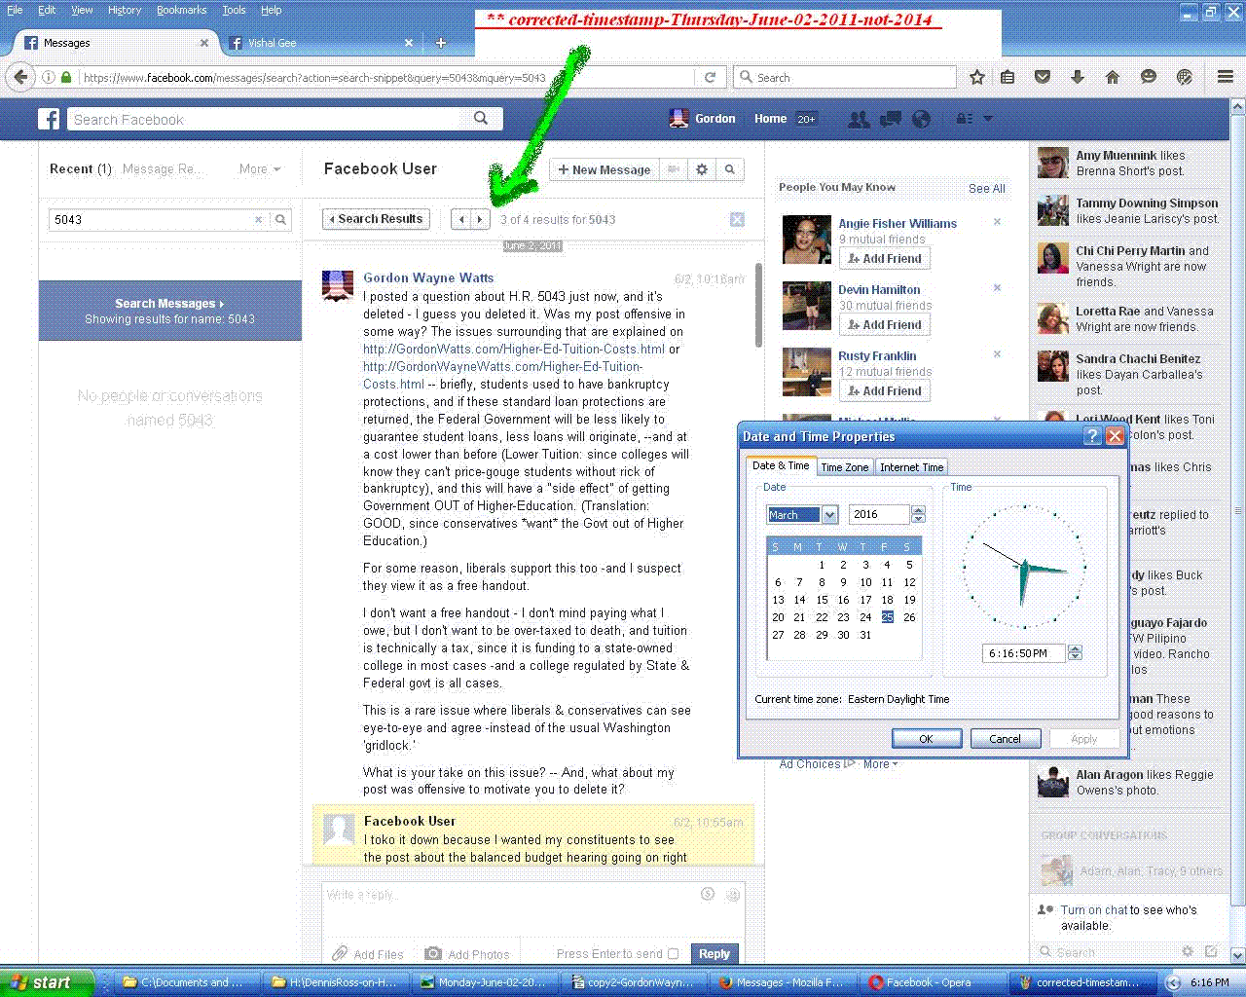
Task: Open the History menu
Action: point(125,10)
